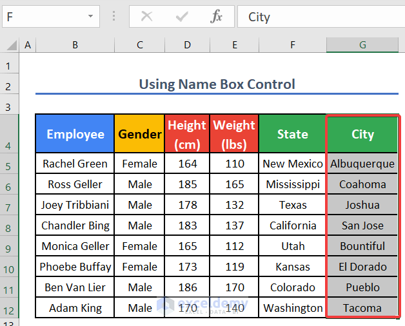Image resolution: width=405 pixels, height=326 pixels.
Task: Select the Bountiful city cell
Action: [362, 246]
